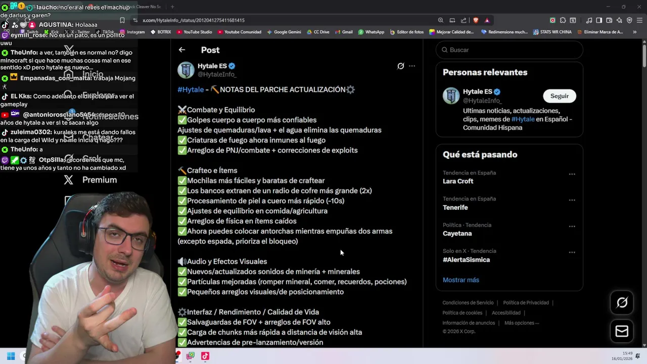
Task: Open Premium in the X sidebar
Action: [x=90, y=179]
